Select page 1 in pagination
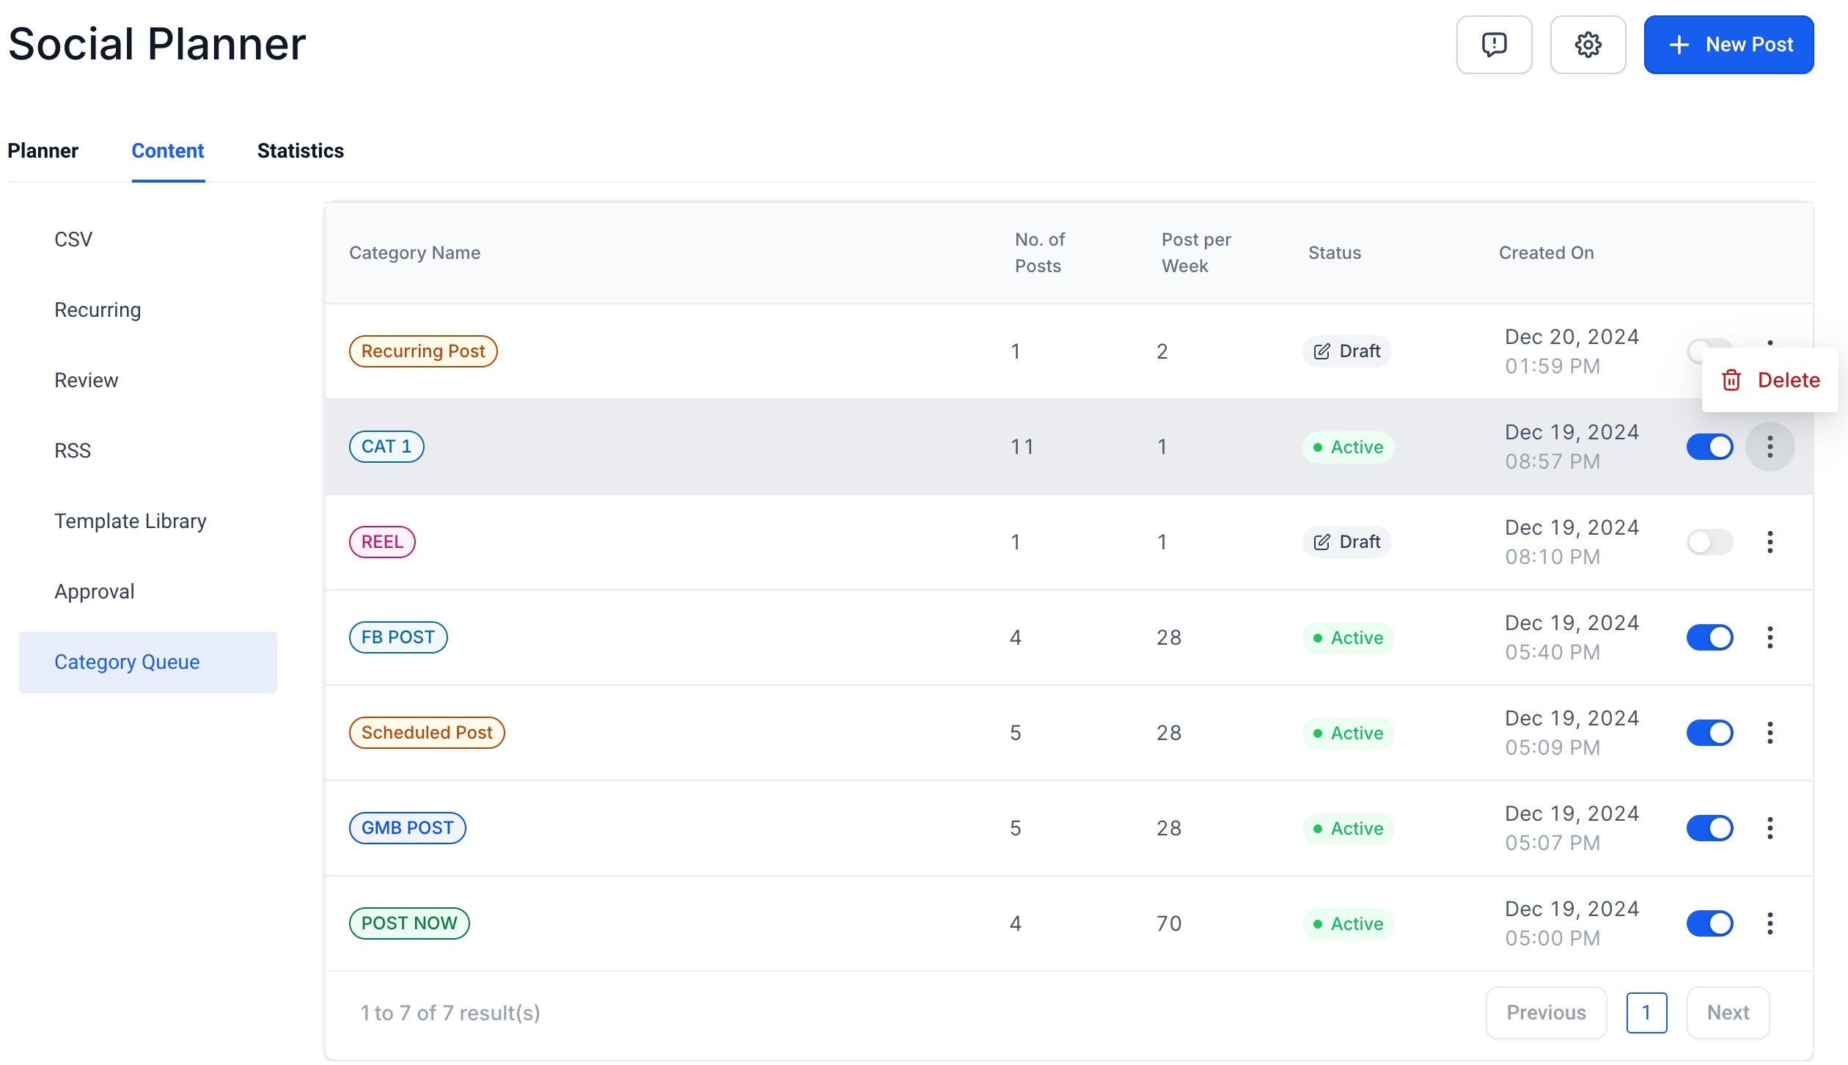This screenshot has width=1848, height=1065. [1646, 1013]
